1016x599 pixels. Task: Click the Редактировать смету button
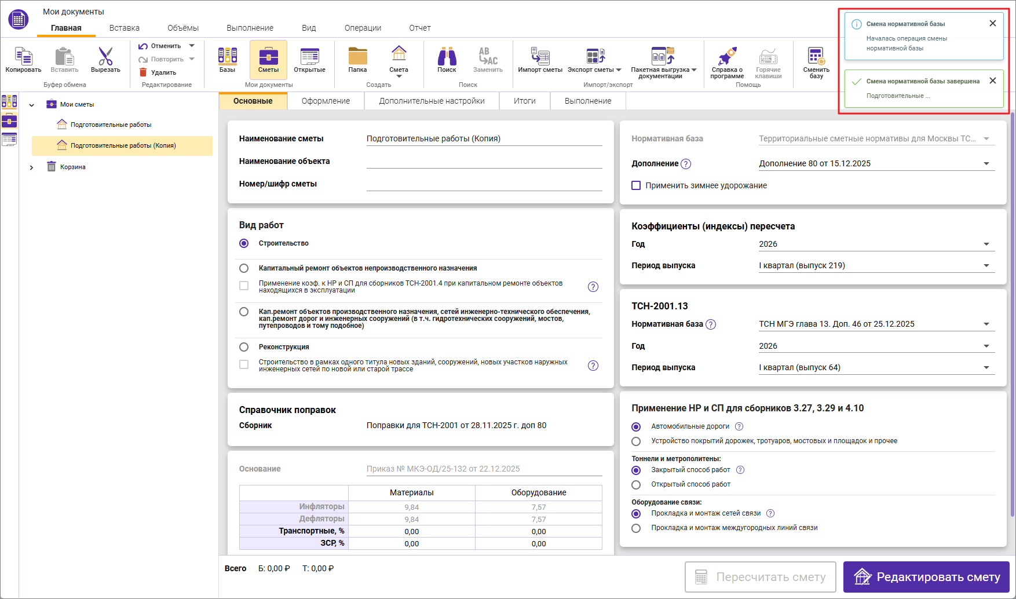tap(926, 577)
